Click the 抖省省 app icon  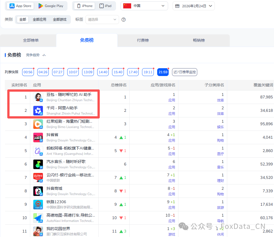[38, 137]
